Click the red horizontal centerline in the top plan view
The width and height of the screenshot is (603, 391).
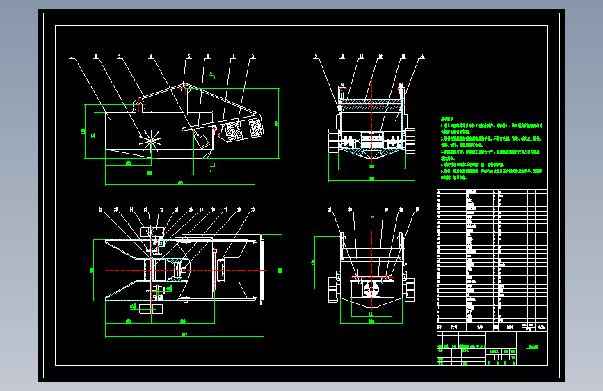point(186,270)
